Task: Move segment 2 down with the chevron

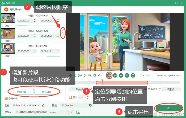Action: coord(63,35)
